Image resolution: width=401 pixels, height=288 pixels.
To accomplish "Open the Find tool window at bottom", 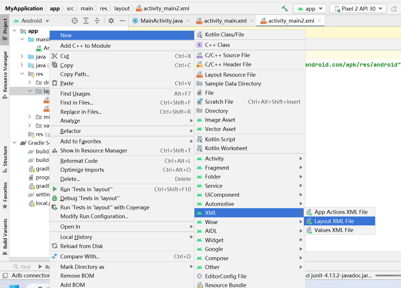I will coord(22,267).
